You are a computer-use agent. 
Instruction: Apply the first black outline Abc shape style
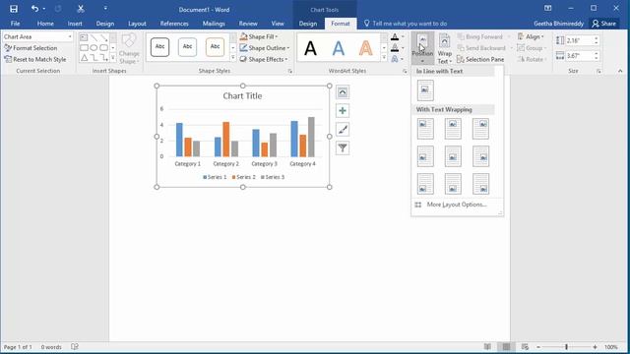click(x=159, y=47)
